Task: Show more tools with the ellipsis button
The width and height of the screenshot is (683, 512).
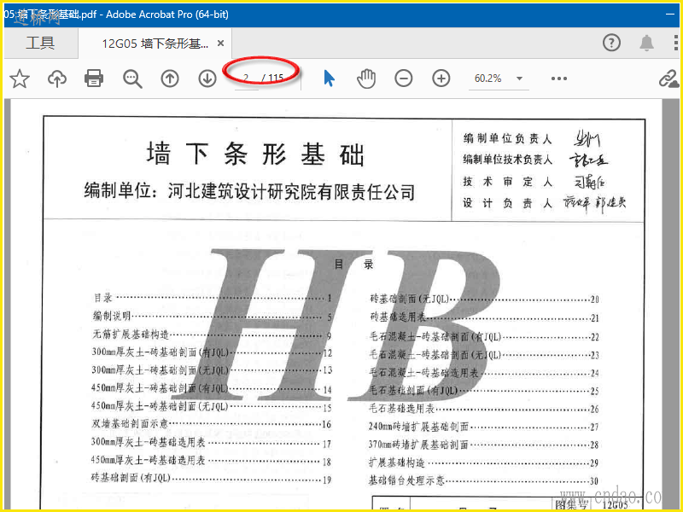Action: 559,79
